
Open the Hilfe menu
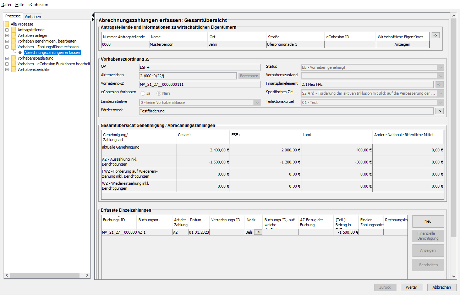point(20,5)
